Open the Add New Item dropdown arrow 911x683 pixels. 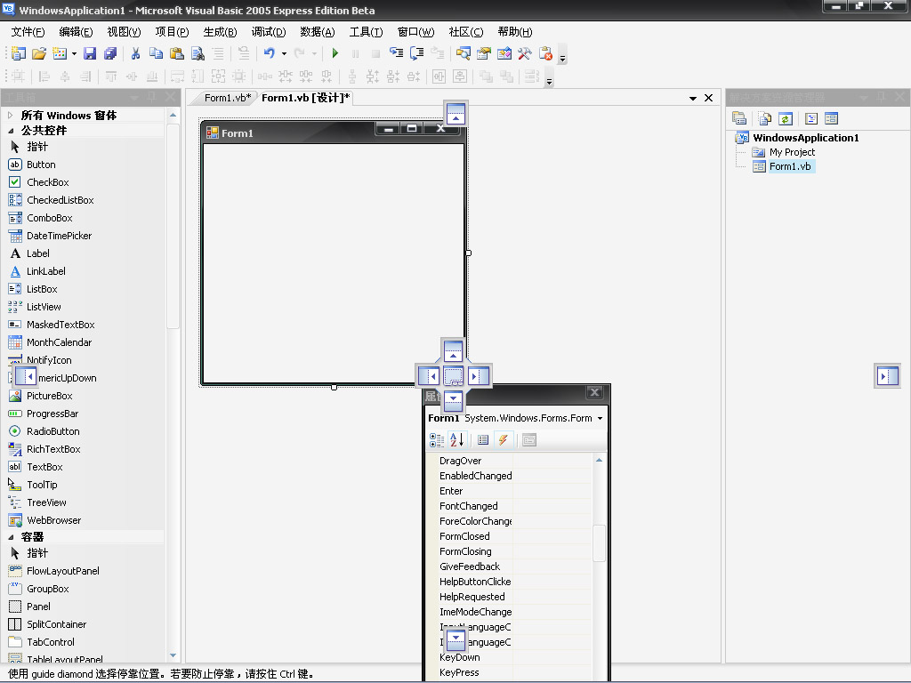74,54
